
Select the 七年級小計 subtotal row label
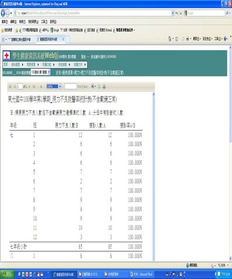click(x=19, y=246)
